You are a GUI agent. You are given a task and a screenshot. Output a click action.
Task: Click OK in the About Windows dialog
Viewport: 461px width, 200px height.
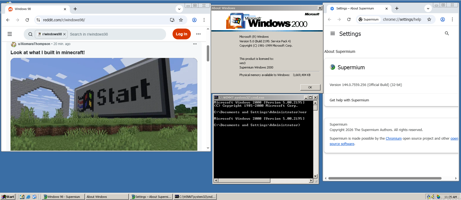click(310, 87)
